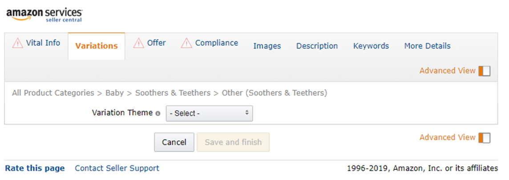Click the Save and finish button
The image size is (509, 180).
click(x=233, y=142)
